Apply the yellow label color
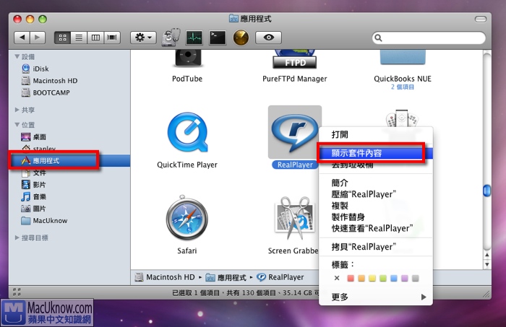The width and height of the screenshot is (506, 327). coord(372,278)
